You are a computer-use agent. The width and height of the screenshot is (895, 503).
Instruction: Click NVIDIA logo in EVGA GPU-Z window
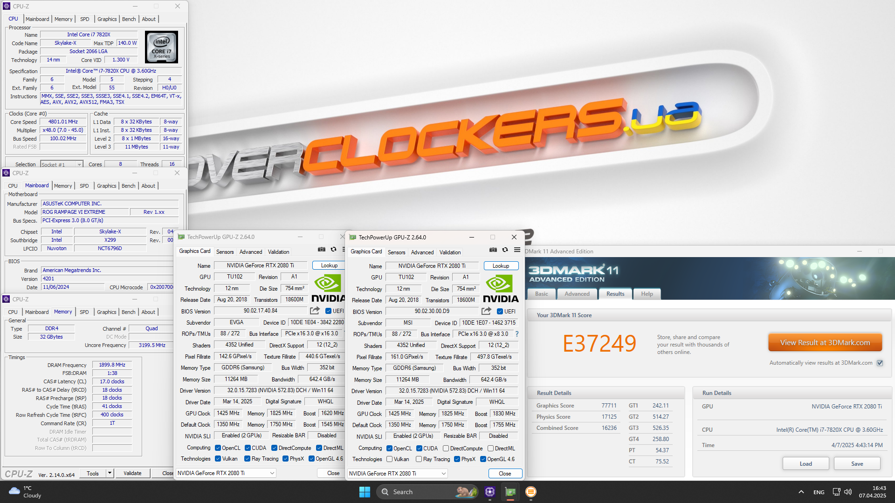(x=328, y=289)
